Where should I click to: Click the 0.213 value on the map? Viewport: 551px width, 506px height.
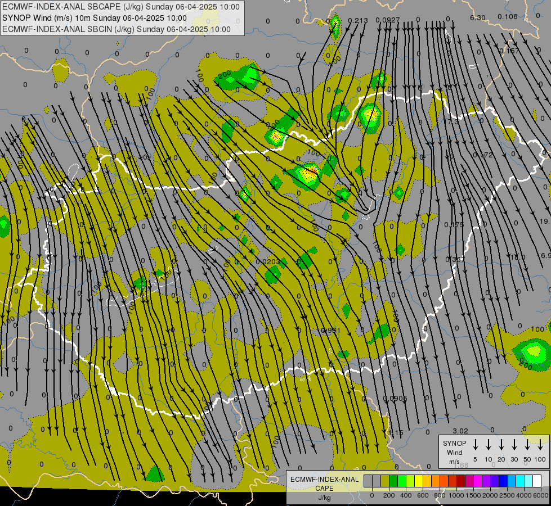358,21
